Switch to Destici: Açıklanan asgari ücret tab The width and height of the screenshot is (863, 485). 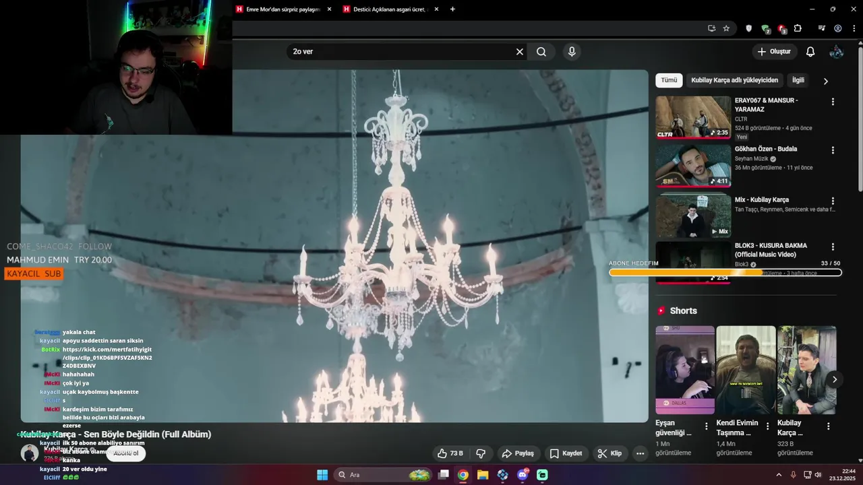click(x=390, y=9)
